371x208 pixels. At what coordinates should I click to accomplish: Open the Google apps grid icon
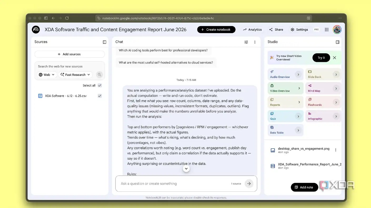pos(327,30)
